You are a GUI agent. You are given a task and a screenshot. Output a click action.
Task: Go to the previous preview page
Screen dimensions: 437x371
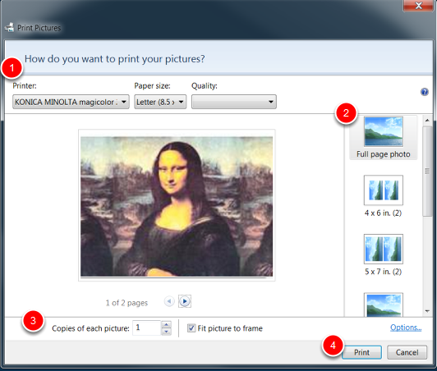[x=169, y=301]
